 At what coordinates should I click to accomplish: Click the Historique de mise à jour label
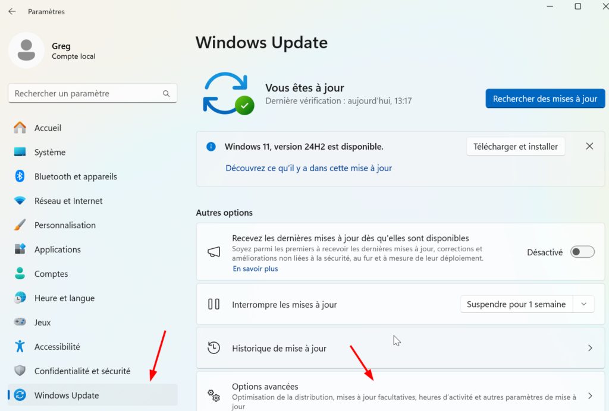[x=280, y=349]
